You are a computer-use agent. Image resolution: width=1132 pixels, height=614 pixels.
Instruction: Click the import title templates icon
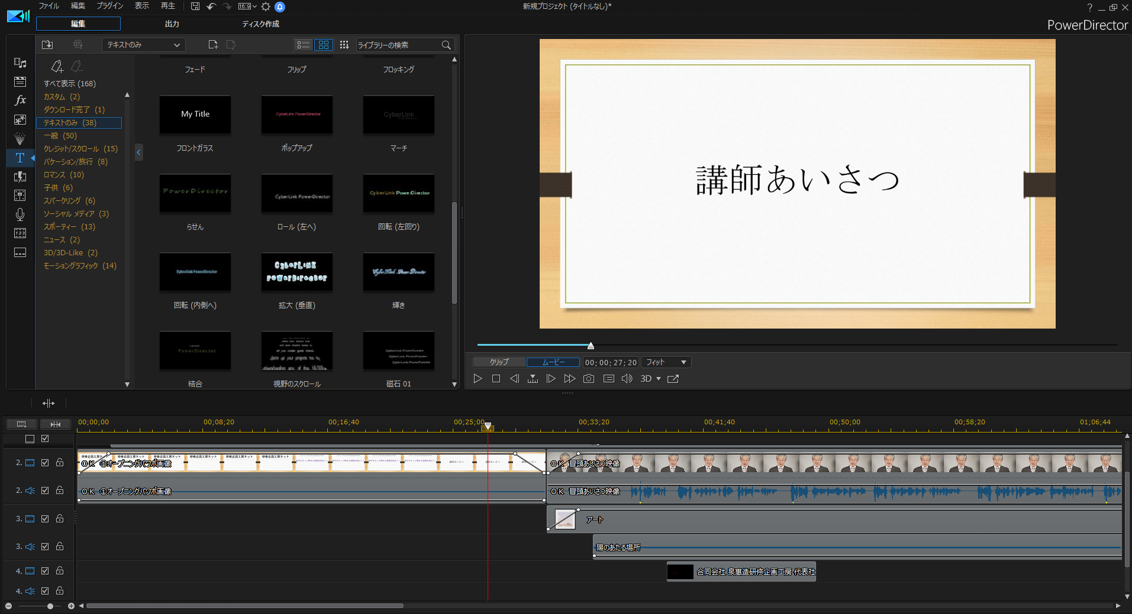(47, 45)
